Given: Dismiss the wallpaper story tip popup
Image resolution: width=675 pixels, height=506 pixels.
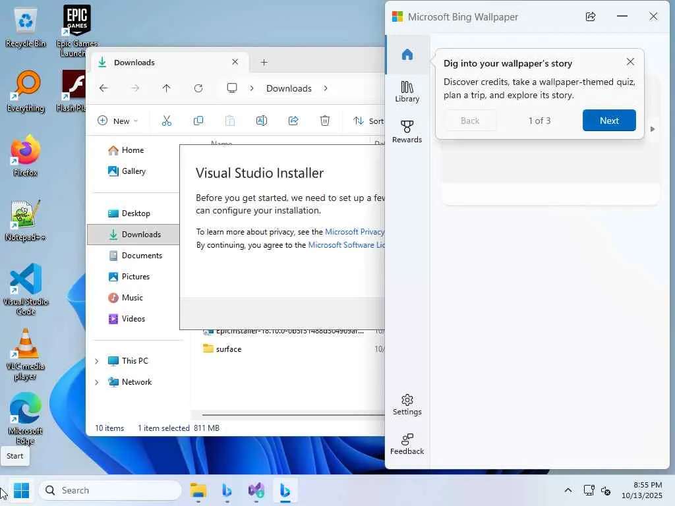Looking at the screenshot, I should pyautogui.click(x=630, y=61).
